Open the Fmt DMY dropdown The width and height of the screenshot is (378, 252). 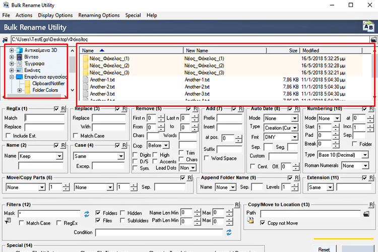point(295,137)
